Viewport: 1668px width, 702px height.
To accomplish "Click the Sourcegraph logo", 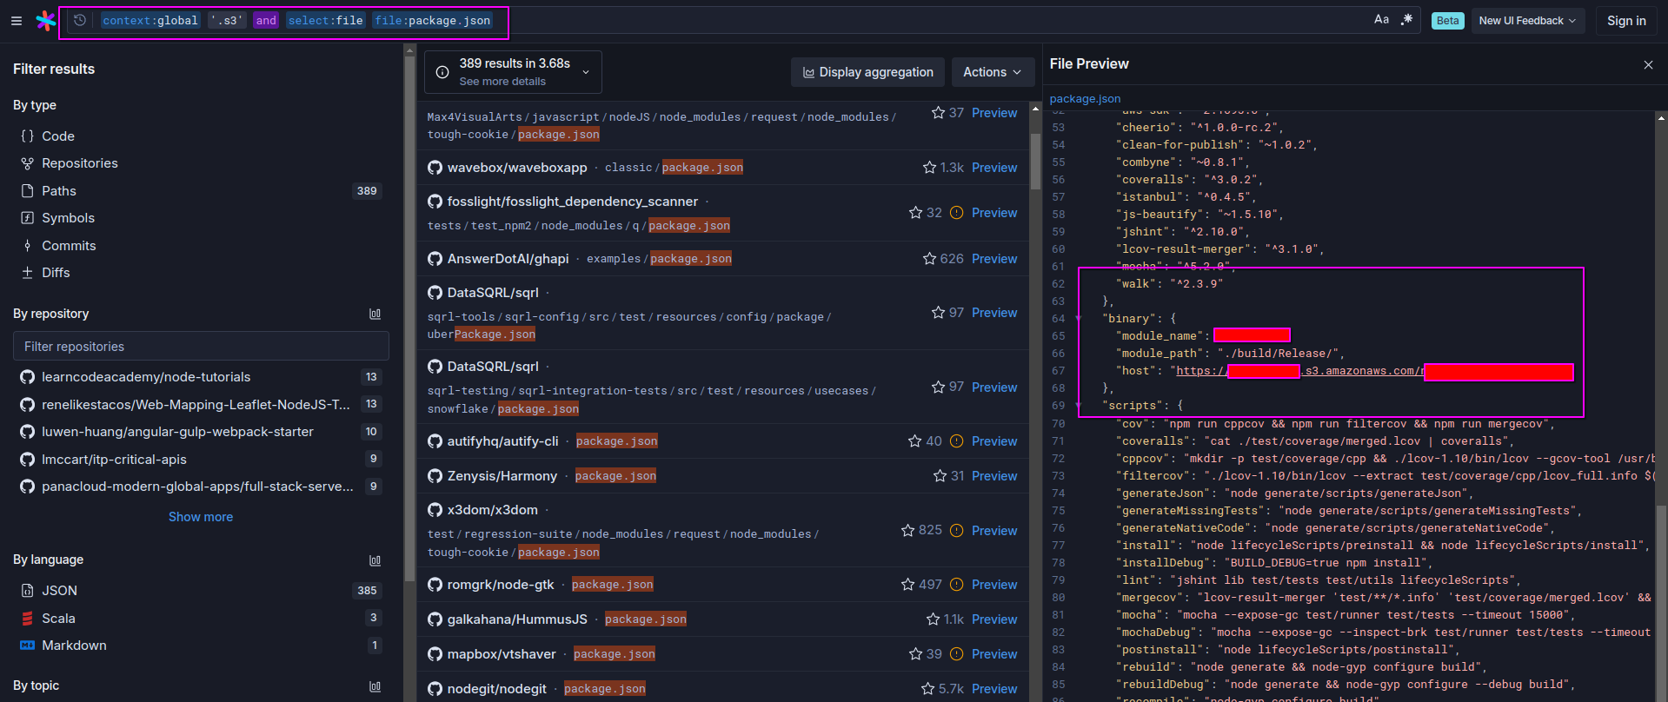I will point(46,21).
